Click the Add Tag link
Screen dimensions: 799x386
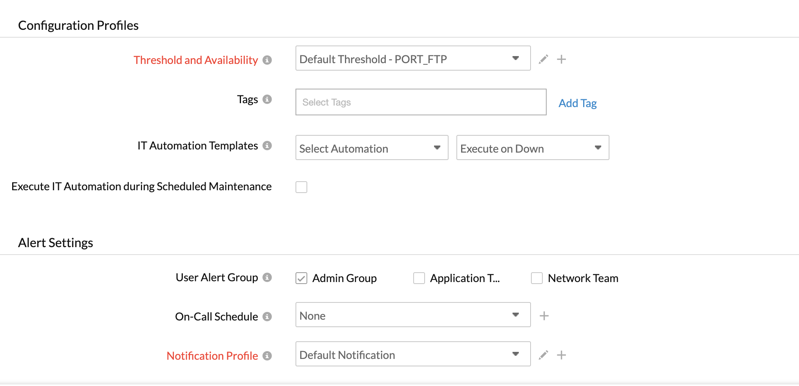click(x=577, y=103)
